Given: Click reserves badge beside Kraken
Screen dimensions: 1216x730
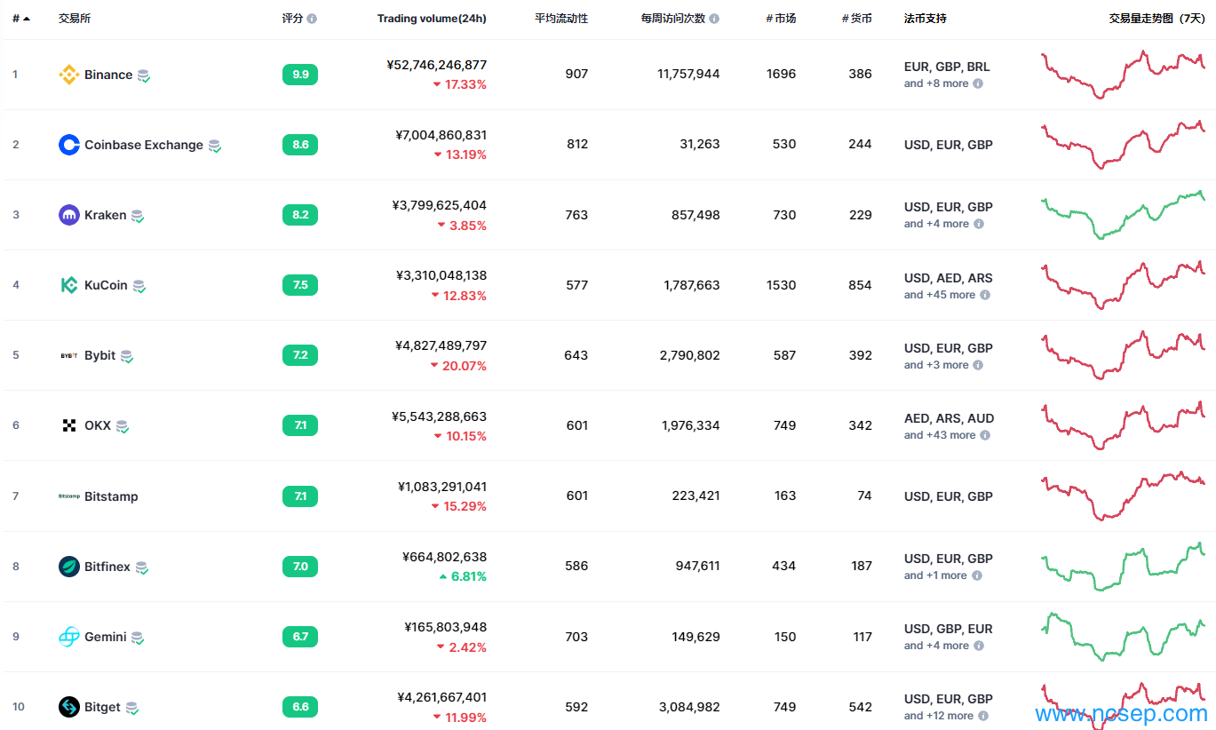Looking at the screenshot, I should click(x=138, y=217).
